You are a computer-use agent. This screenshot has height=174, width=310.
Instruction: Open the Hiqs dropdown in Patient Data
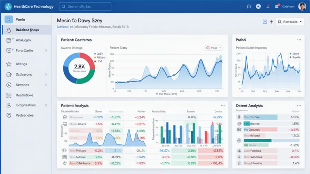214,48
